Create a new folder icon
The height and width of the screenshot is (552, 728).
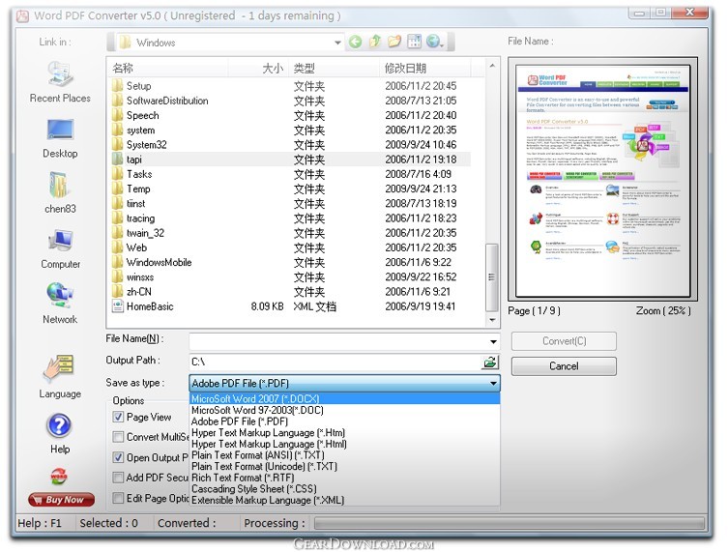pos(394,42)
